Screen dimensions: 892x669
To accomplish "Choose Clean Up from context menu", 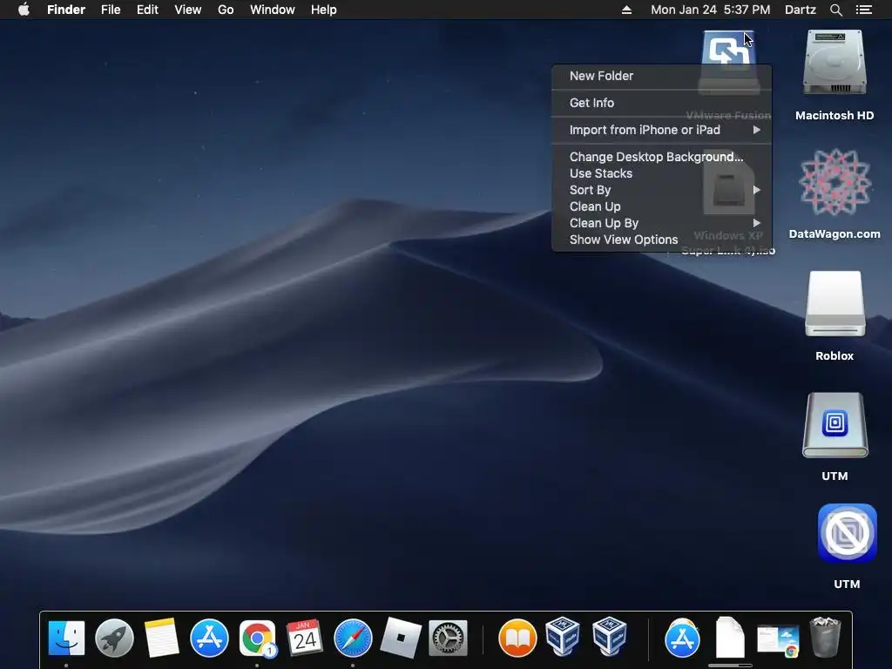I will 662,206.
